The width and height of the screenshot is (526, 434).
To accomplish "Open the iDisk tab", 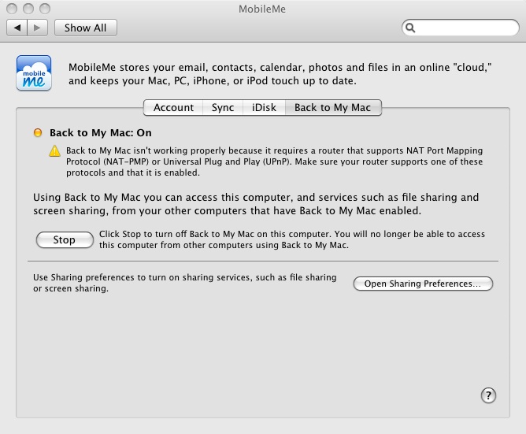I will pos(264,107).
